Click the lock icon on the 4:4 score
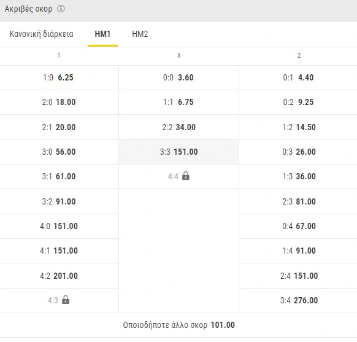This screenshot has height=342, width=357. pyautogui.click(x=186, y=176)
